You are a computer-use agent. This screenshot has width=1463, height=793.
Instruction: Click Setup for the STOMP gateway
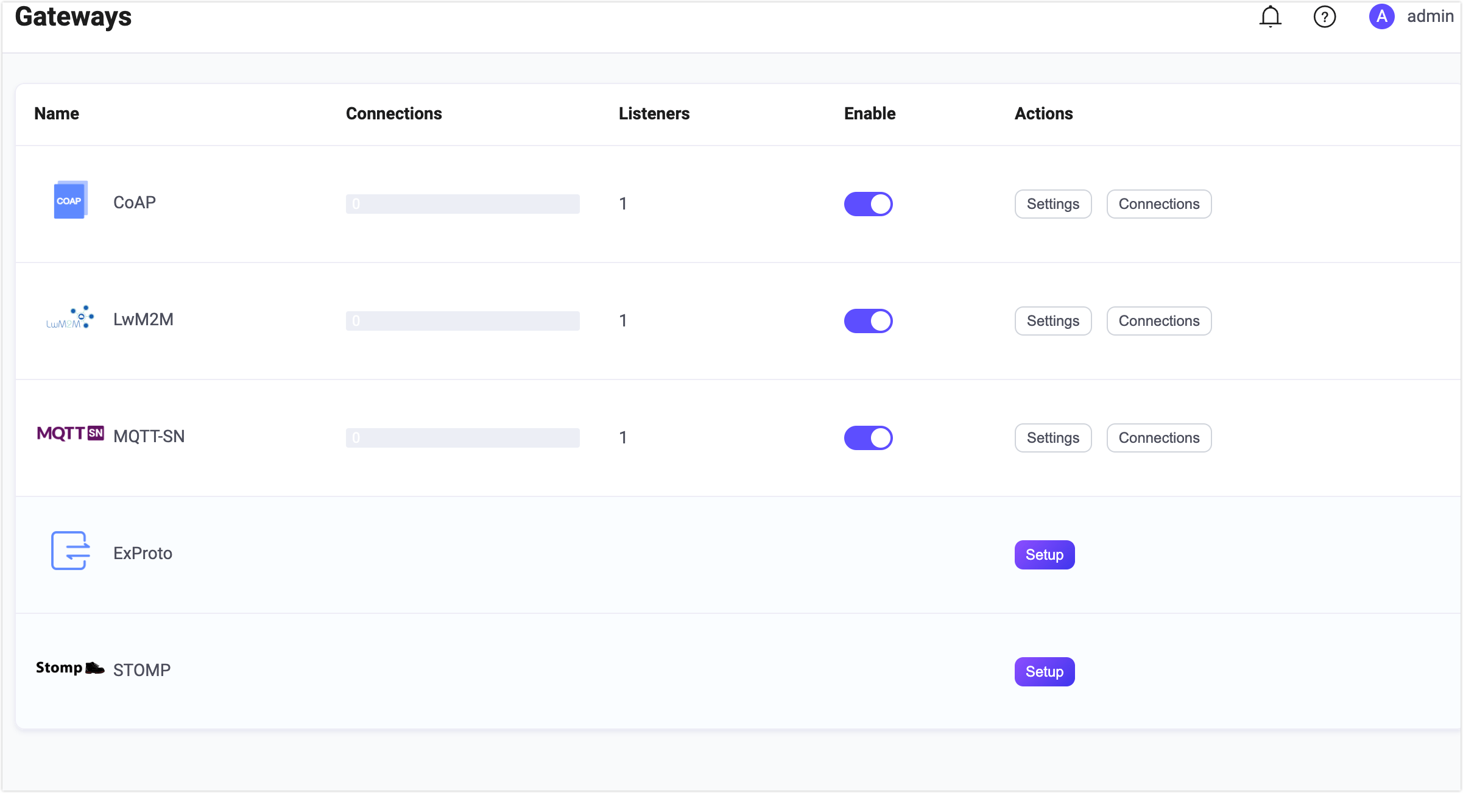pos(1044,672)
